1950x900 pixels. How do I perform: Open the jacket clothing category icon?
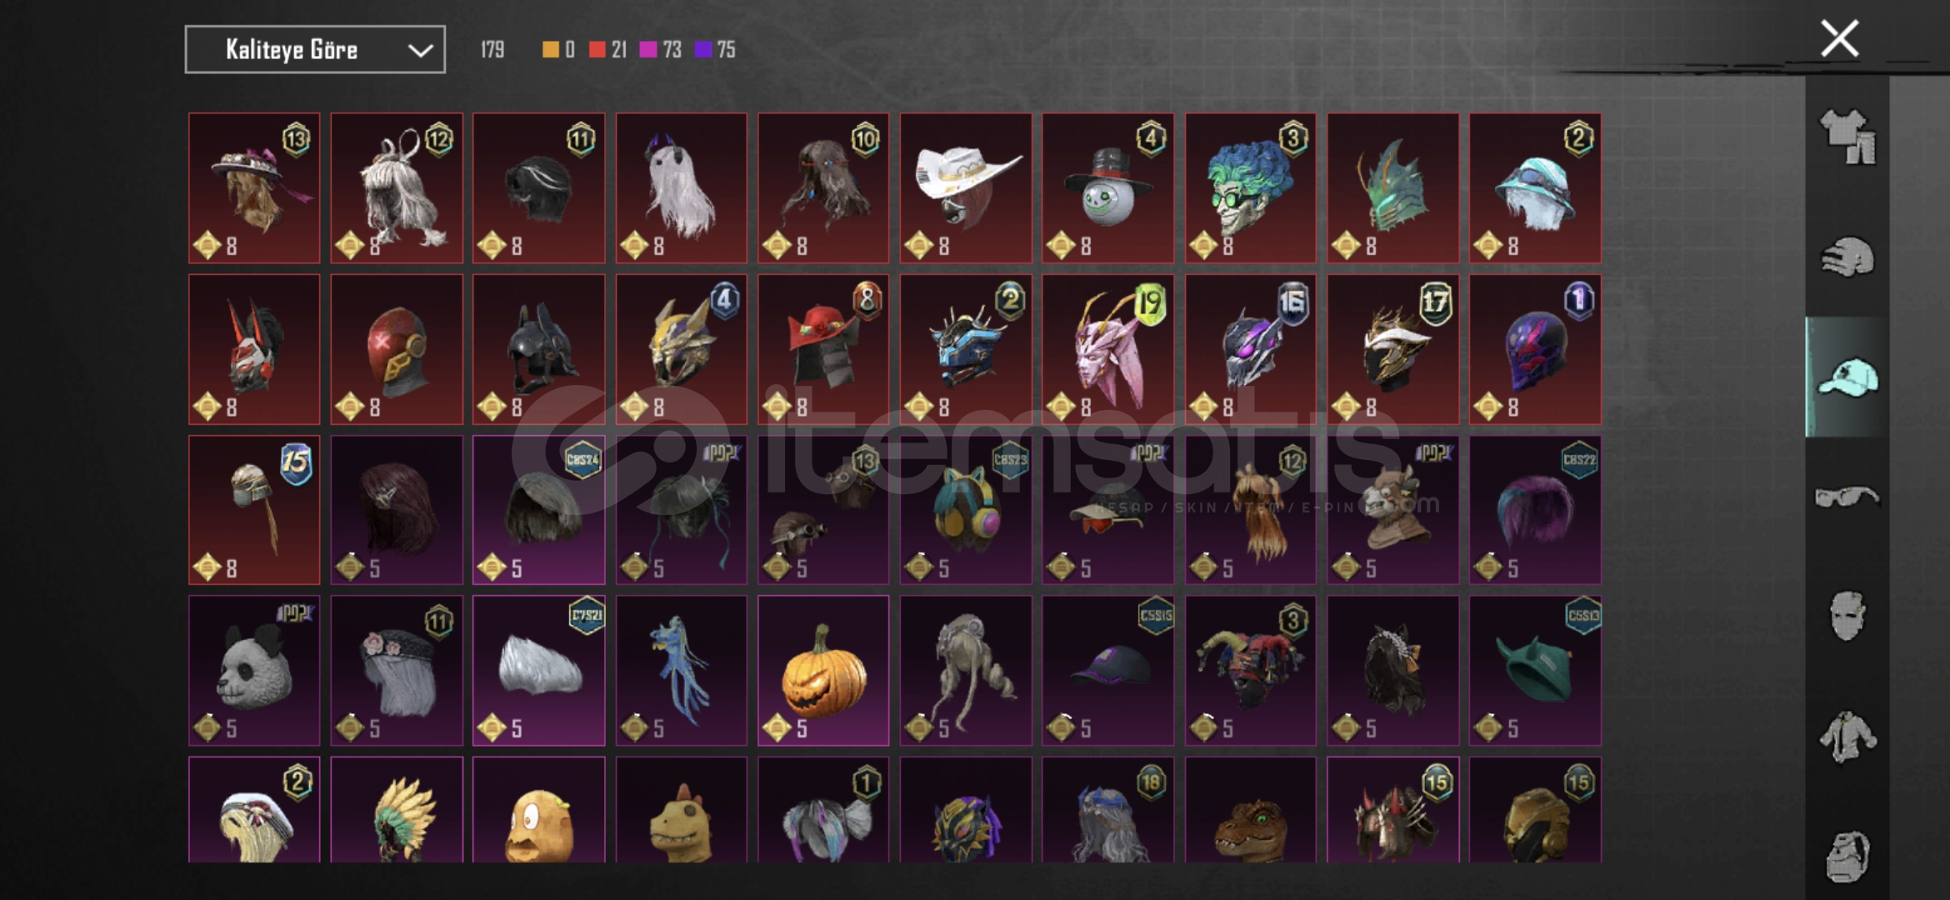click(1847, 737)
